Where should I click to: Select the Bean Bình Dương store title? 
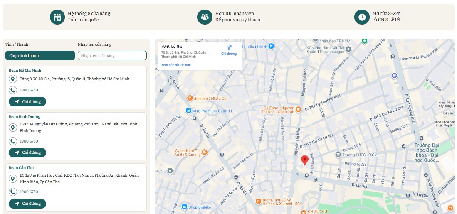coord(25,117)
